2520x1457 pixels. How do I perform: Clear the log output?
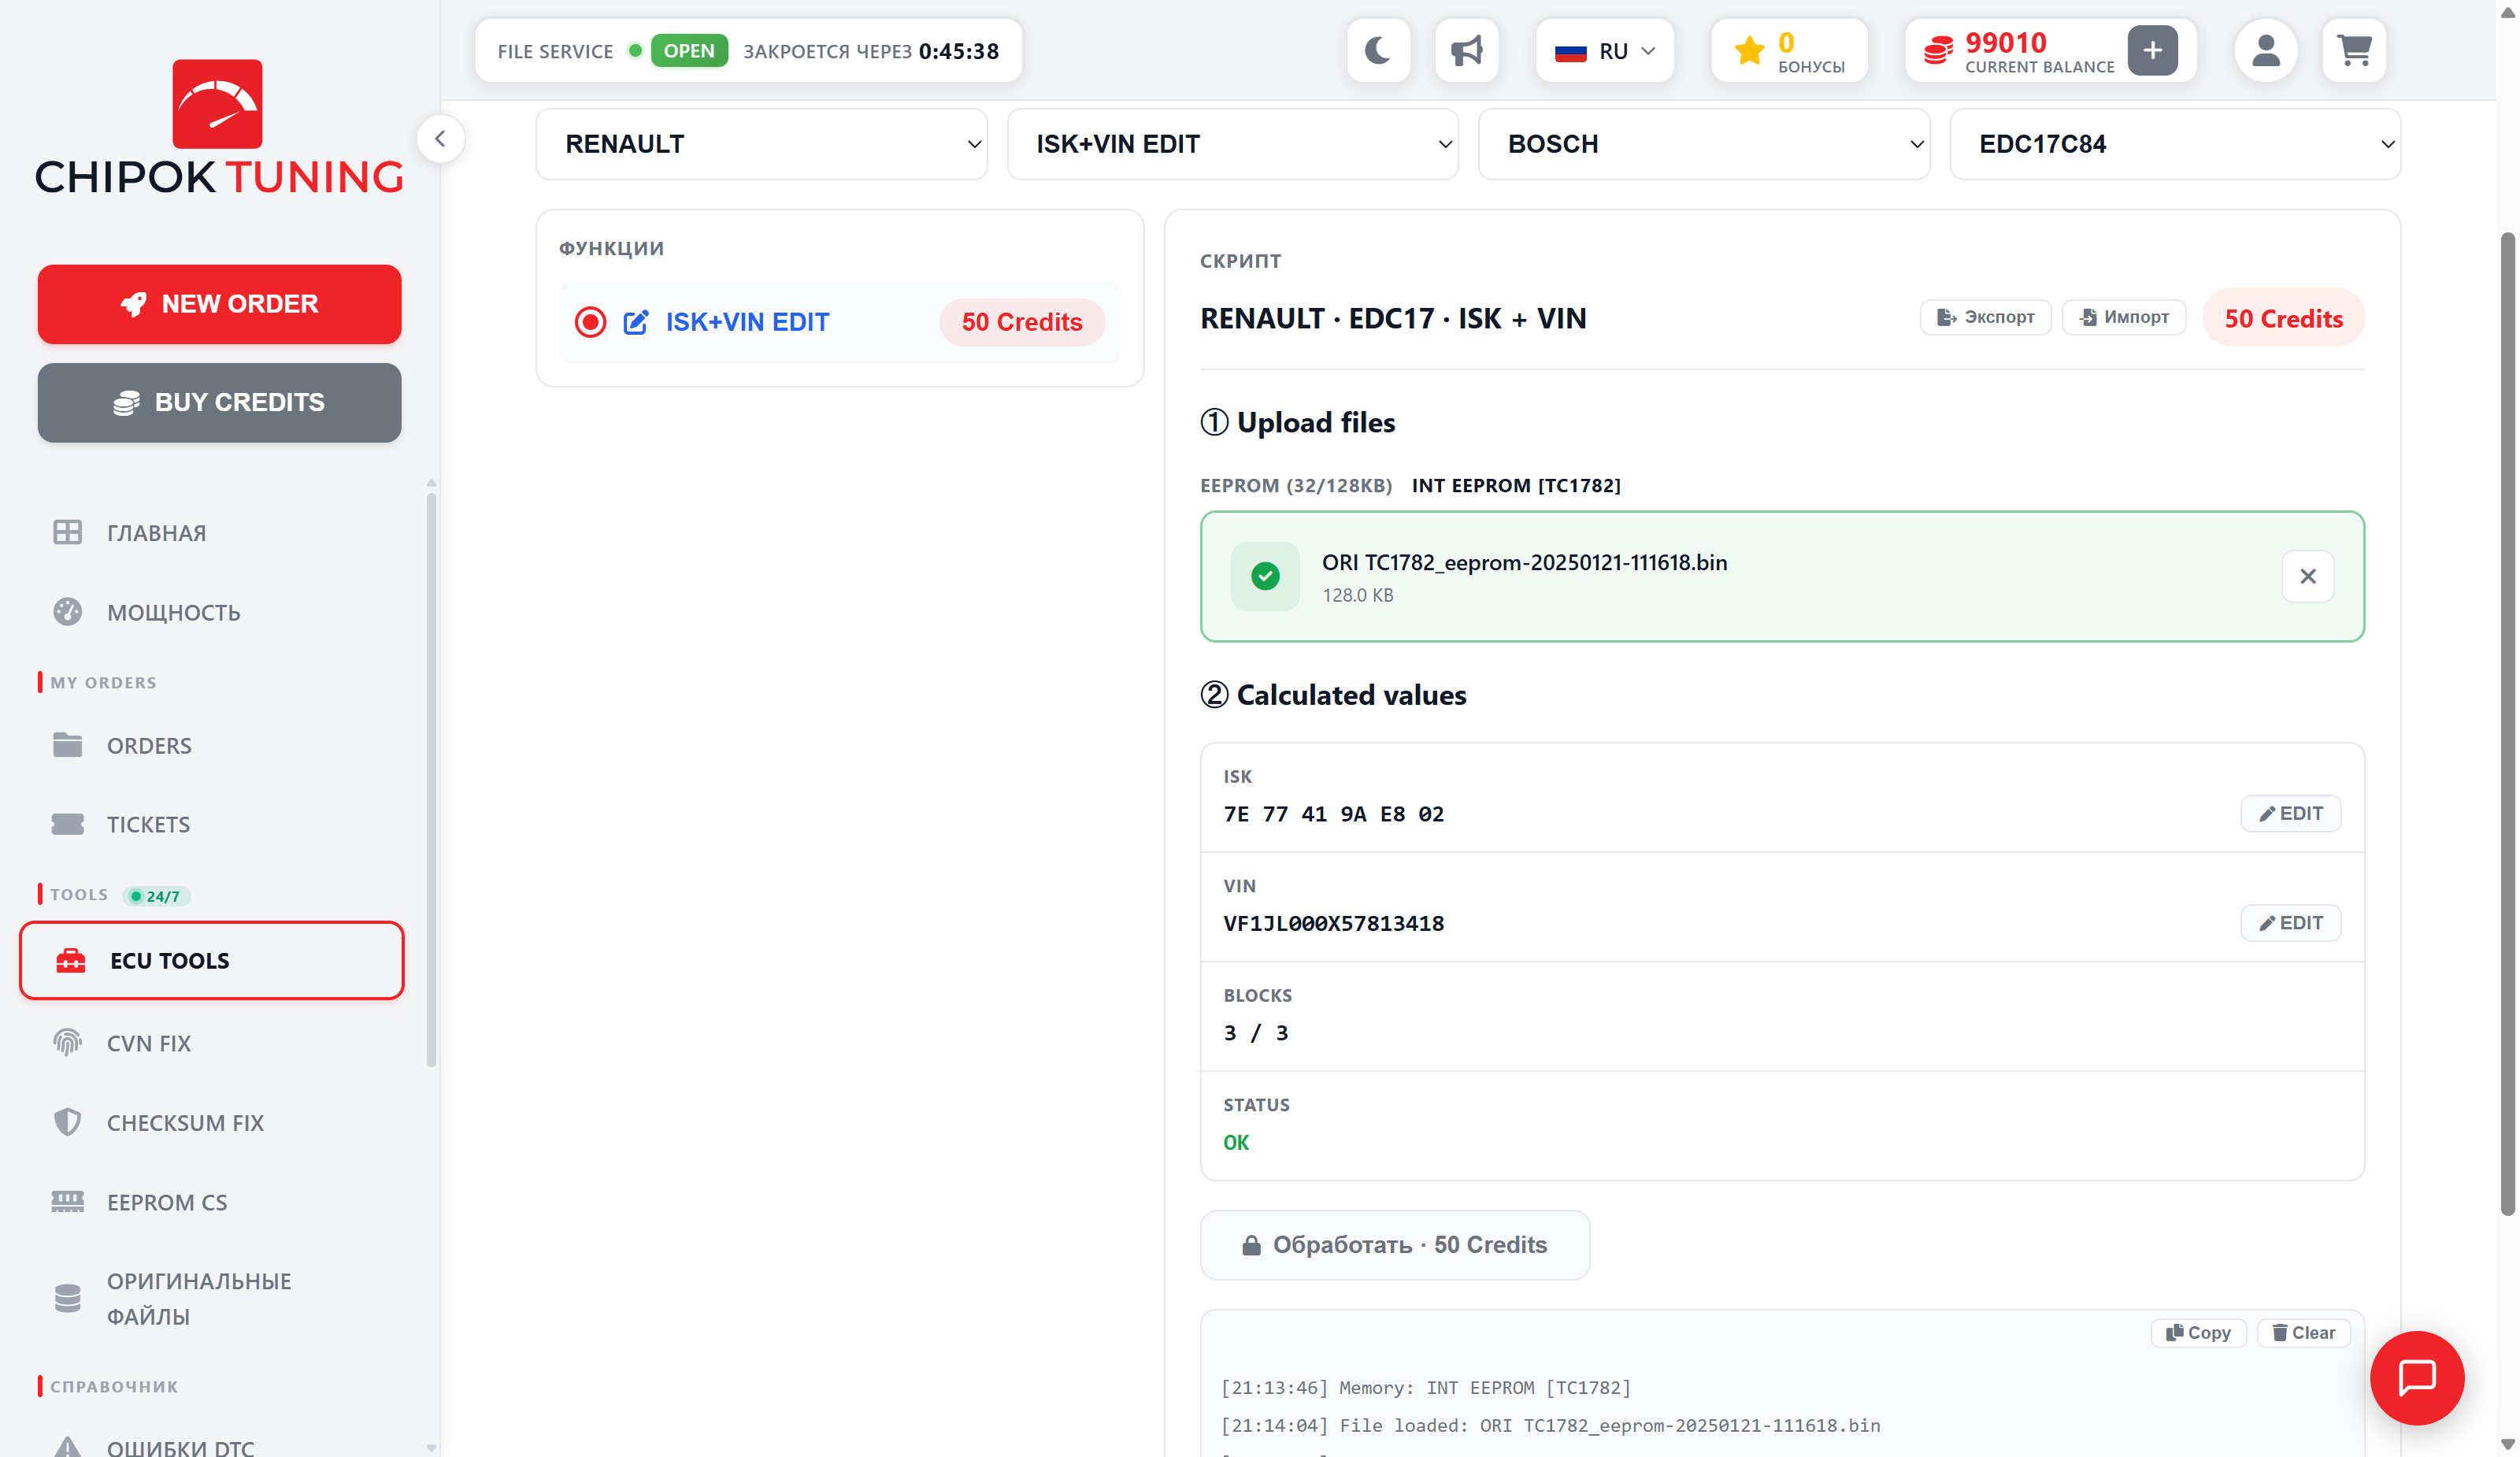(2303, 1333)
